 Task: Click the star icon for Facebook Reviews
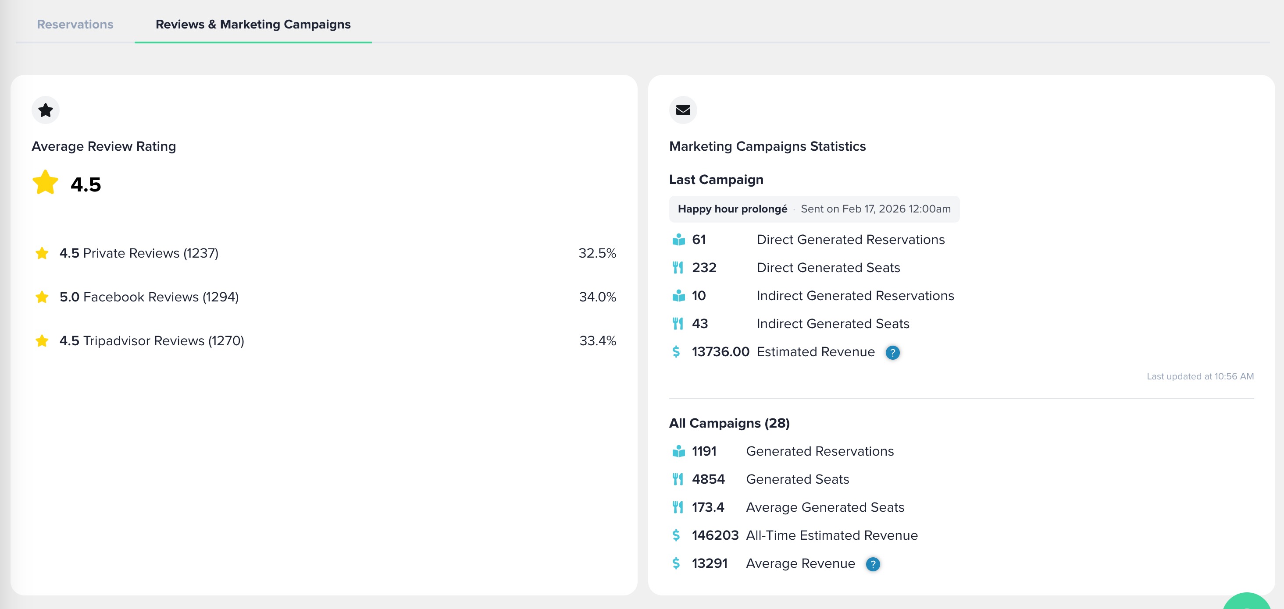coord(42,297)
